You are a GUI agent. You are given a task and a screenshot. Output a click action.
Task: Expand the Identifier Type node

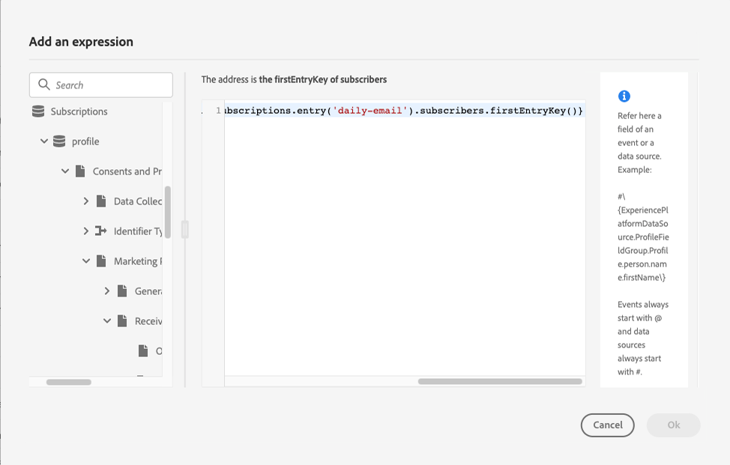tap(85, 231)
